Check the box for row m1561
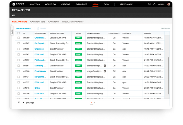This screenshot has height=125, width=183. 19,66
